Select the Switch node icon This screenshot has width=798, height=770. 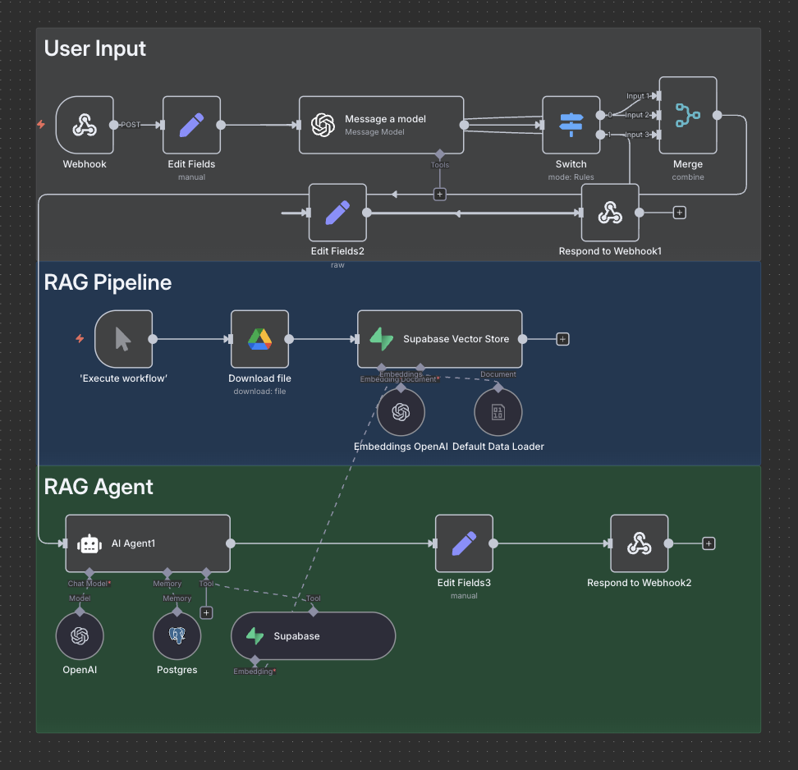tap(571, 125)
